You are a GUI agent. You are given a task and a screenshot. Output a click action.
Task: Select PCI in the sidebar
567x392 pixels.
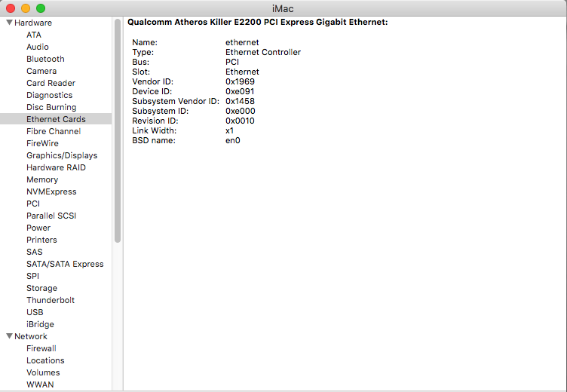click(x=33, y=204)
